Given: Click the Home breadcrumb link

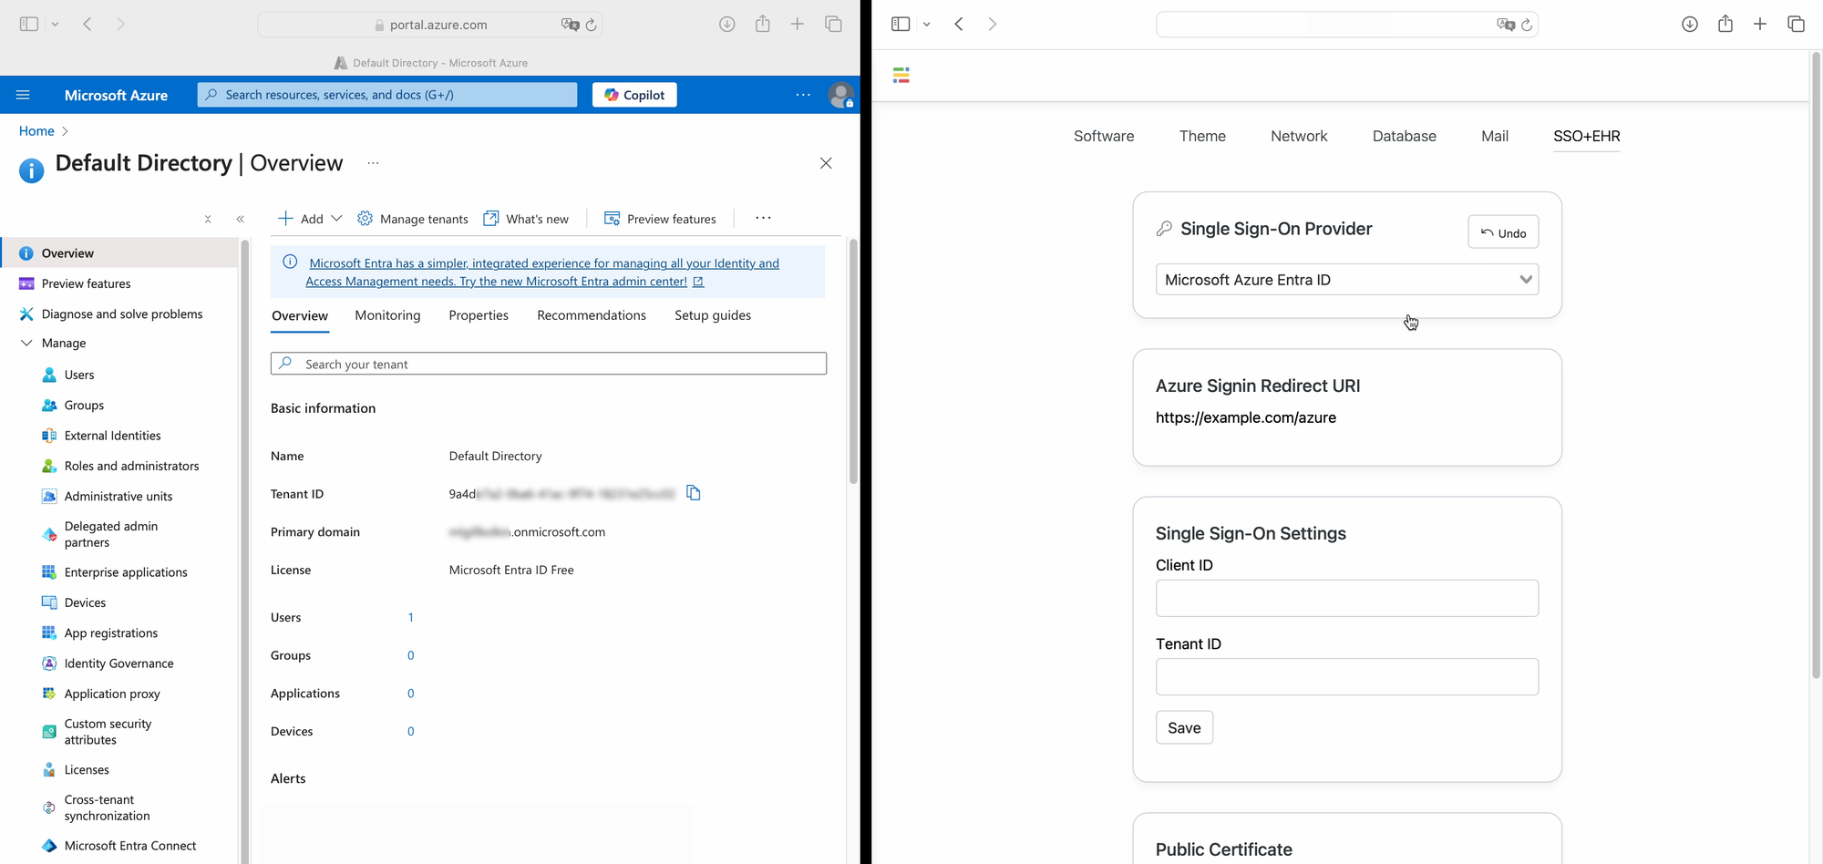Looking at the screenshot, I should [x=36, y=131].
